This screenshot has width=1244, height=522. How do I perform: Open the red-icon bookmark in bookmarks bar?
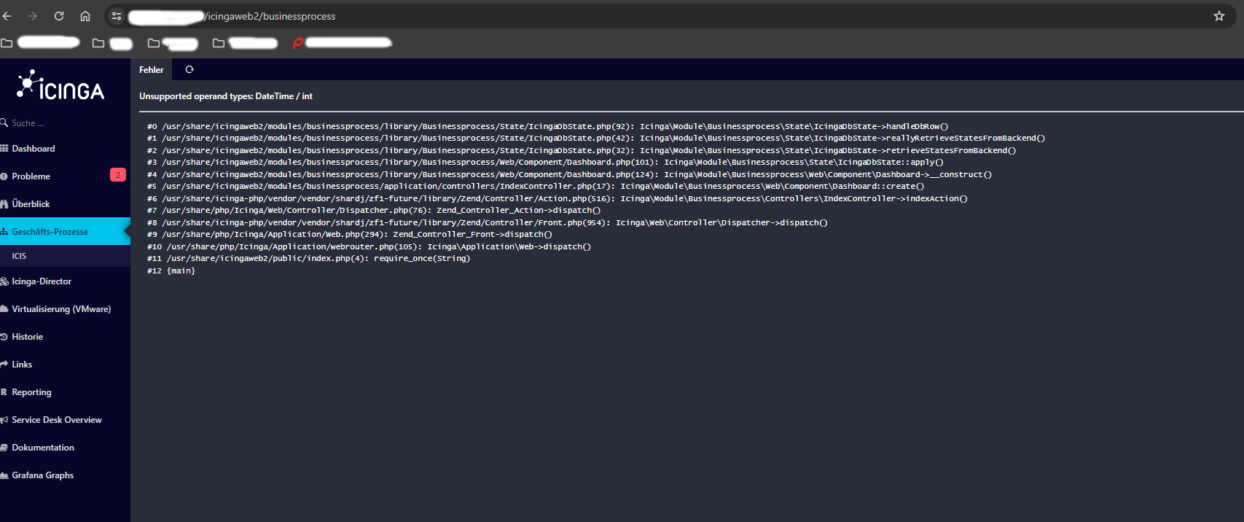(342, 43)
